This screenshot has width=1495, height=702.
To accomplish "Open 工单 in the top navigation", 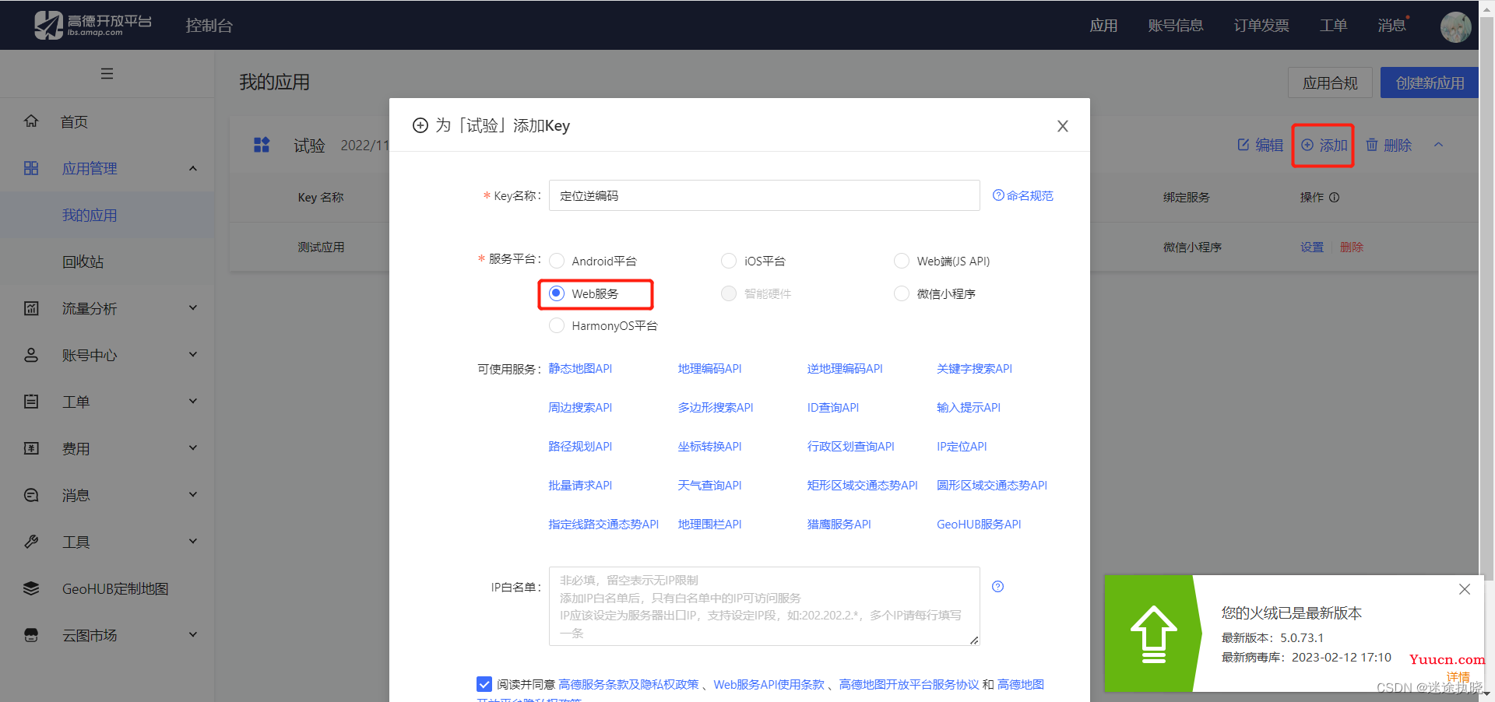I will [1334, 26].
